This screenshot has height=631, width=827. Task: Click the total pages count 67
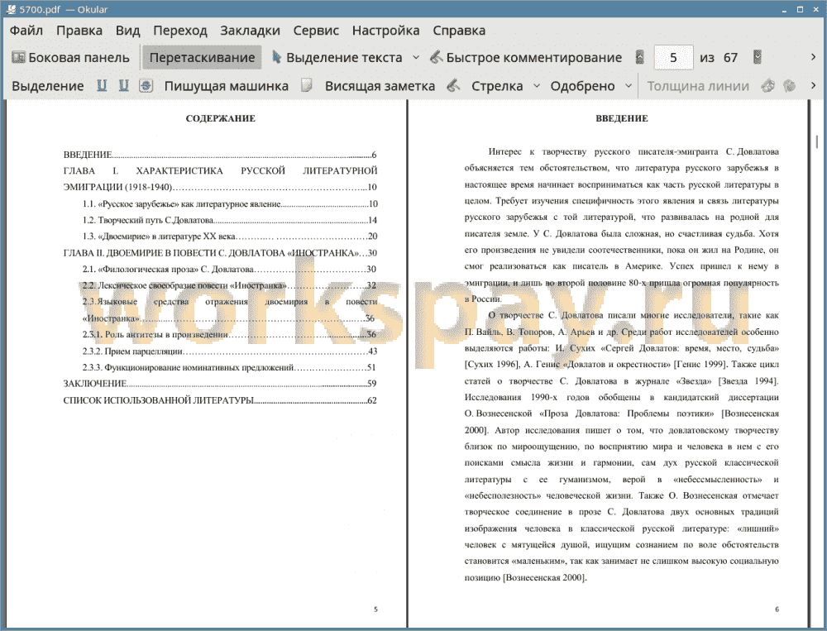click(730, 58)
